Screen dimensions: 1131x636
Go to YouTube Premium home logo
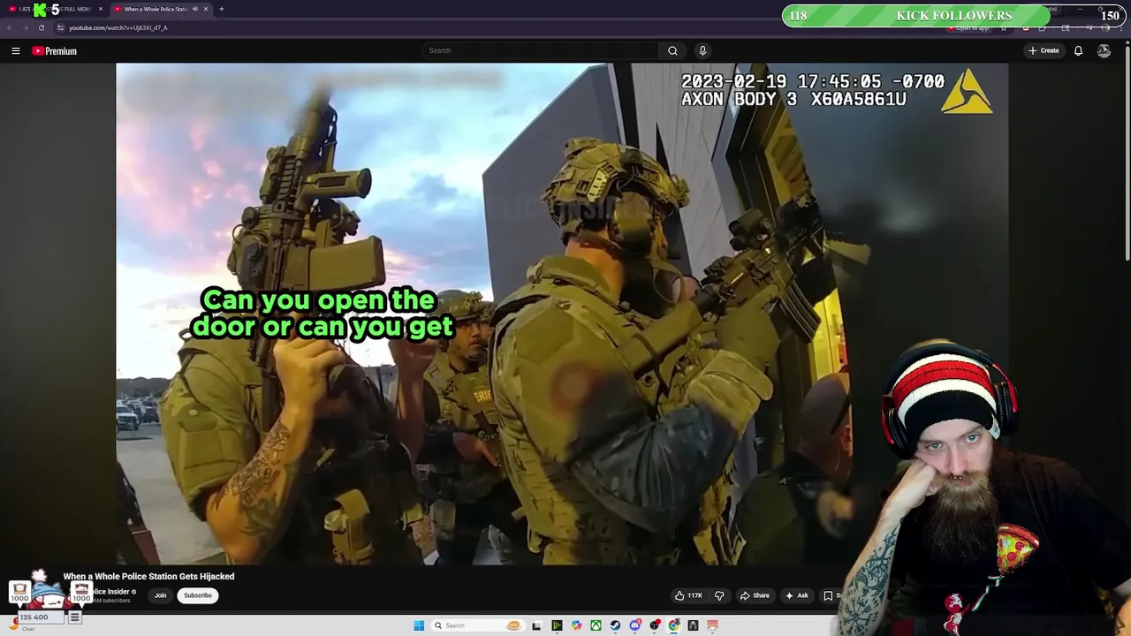pos(55,51)
